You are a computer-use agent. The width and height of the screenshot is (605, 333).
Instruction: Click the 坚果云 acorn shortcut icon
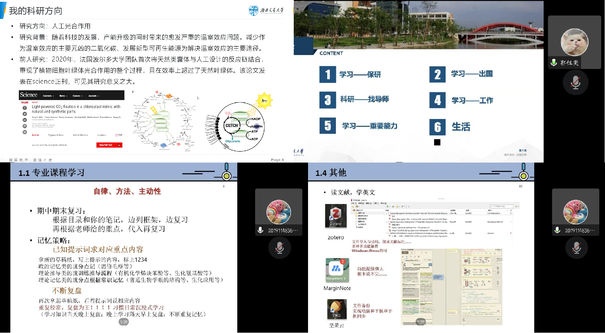[x=337, y=309]
